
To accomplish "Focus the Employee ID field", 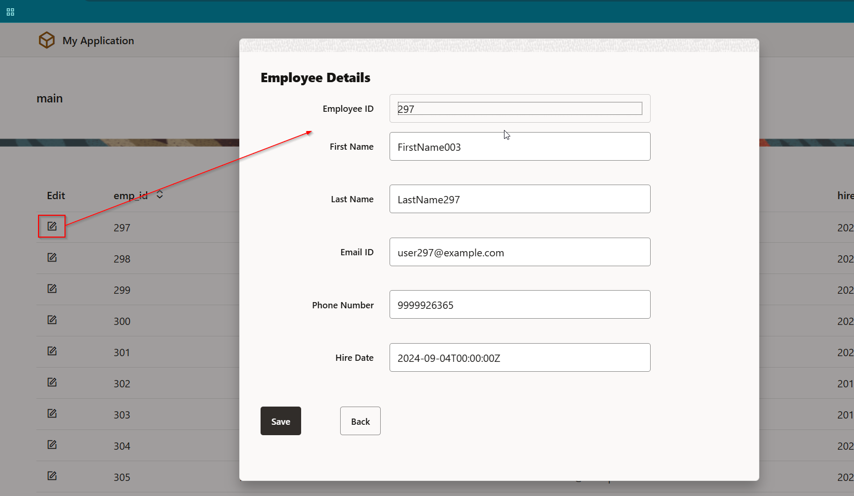I will (519, 109).
